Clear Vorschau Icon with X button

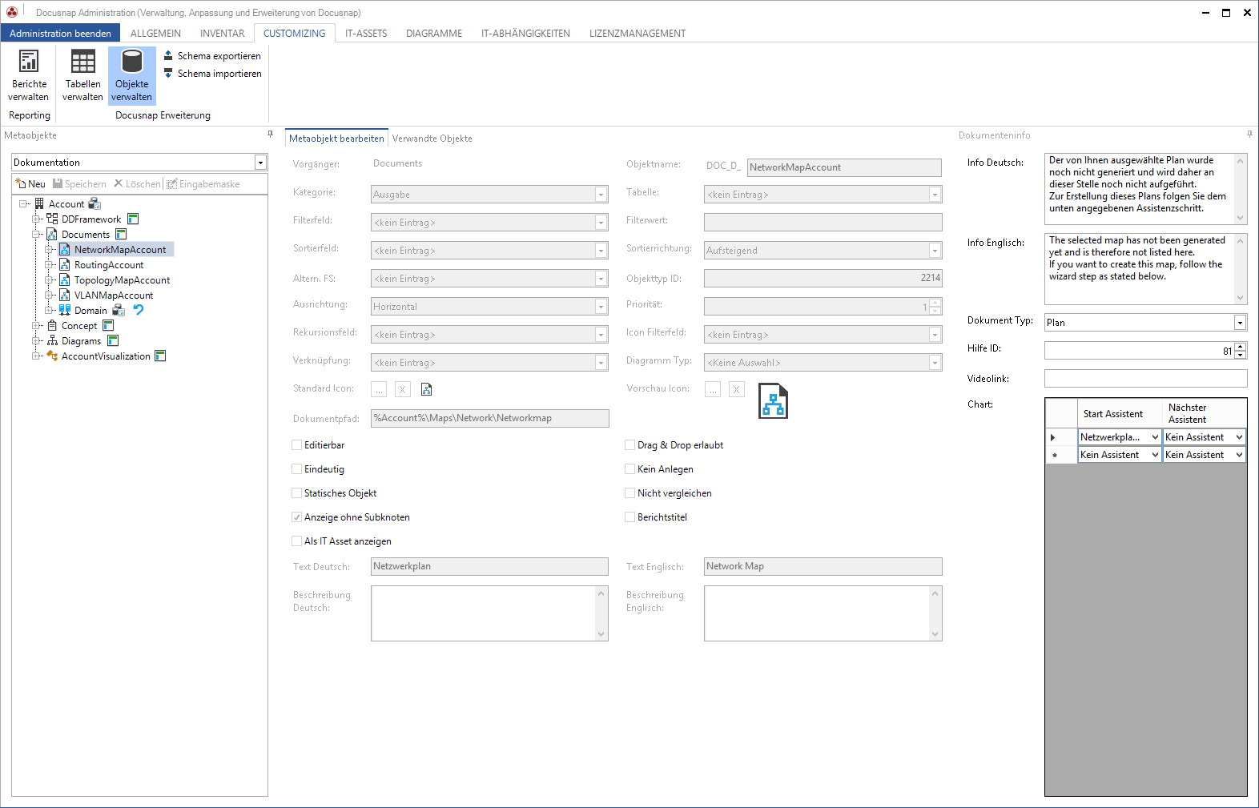pos(737,389)
